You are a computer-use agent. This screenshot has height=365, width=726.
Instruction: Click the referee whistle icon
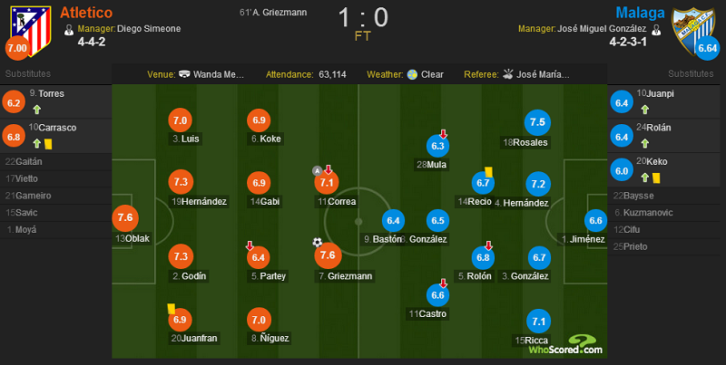coord(508,74)
